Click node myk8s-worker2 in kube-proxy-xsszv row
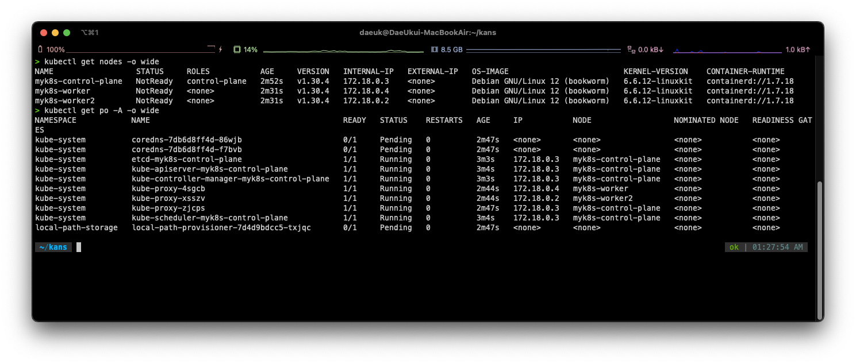 [603, 198]
